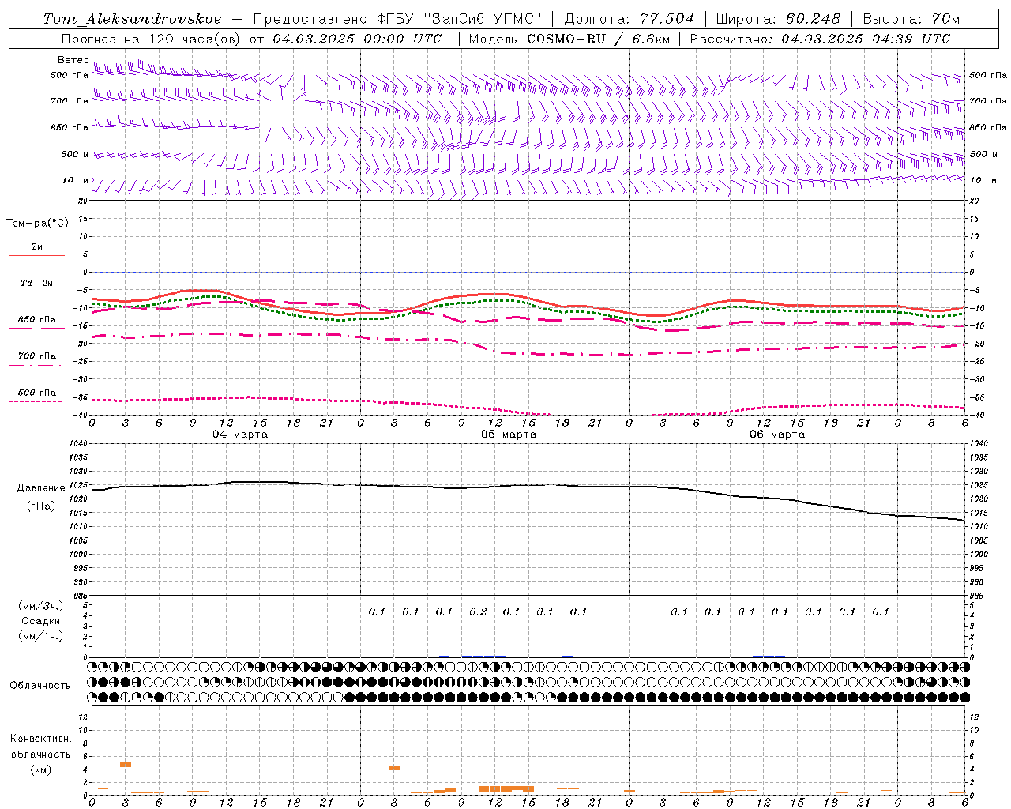This screenshot has width=1011, height=809.
Task: Click the pink dash-dot sample under 700 гПа
Action: [x=35, y=365]
